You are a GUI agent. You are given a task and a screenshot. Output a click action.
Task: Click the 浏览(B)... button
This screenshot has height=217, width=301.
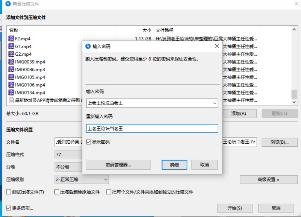[280, 142]
